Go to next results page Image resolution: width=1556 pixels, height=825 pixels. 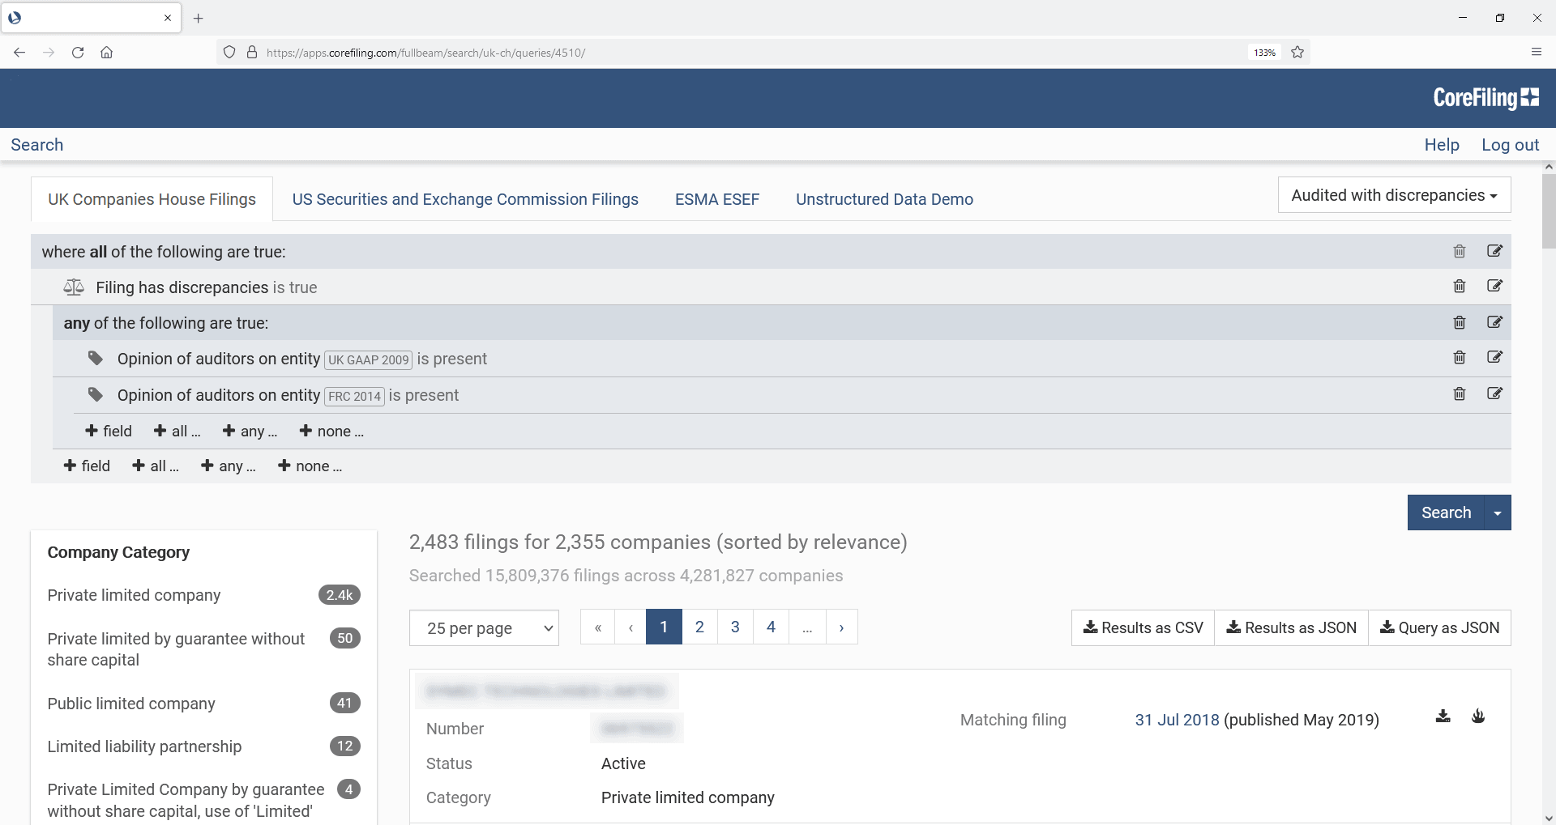[841, 627]
